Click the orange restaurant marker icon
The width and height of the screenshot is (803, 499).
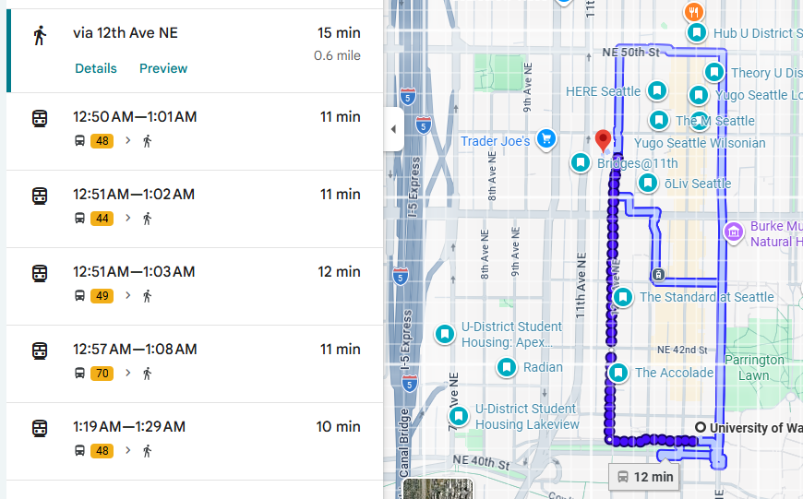[695, 12]
